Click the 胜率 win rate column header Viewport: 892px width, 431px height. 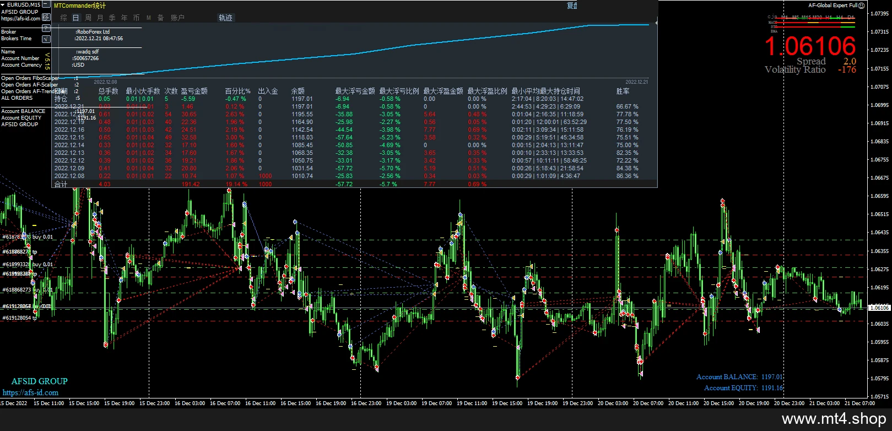(x=623, y=91)
